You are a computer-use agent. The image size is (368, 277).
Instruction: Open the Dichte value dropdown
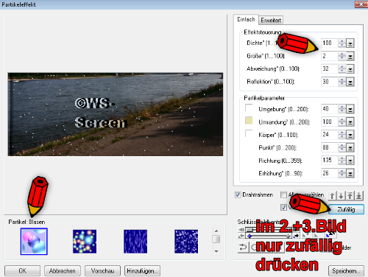350,43
